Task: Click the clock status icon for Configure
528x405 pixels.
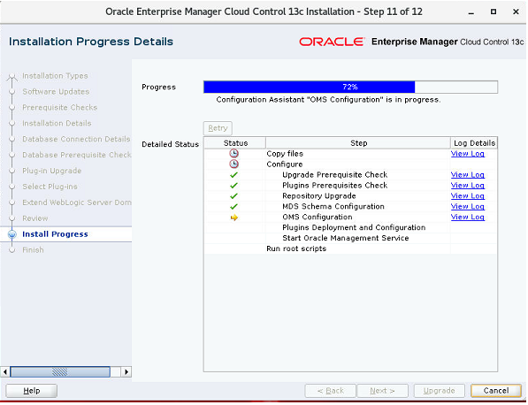Action: [234, 164]
